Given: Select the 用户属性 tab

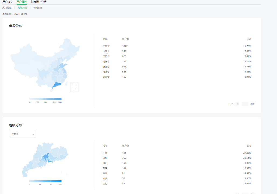Looking at the screenshot, I should click(22, 2).
